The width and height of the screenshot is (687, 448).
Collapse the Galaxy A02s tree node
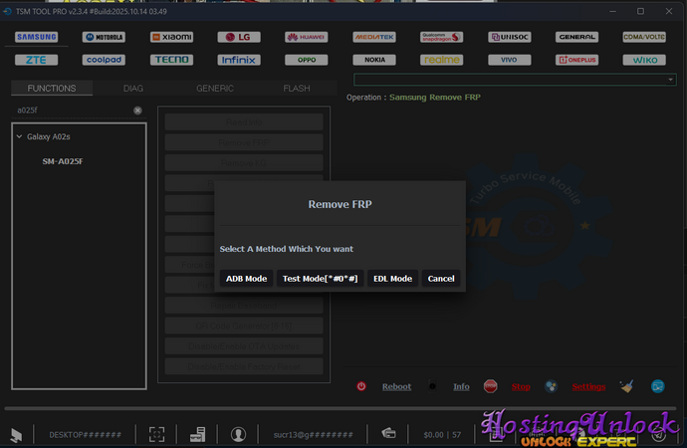point(20,136)
